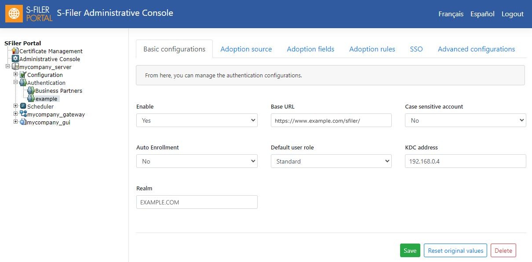Click the Logout link
Viewport: 532px width, 262px height.
(513, 14)
